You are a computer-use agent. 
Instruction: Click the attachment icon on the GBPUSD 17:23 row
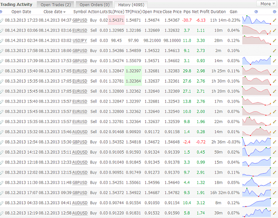pyautogui.click(x=2, y=20)
